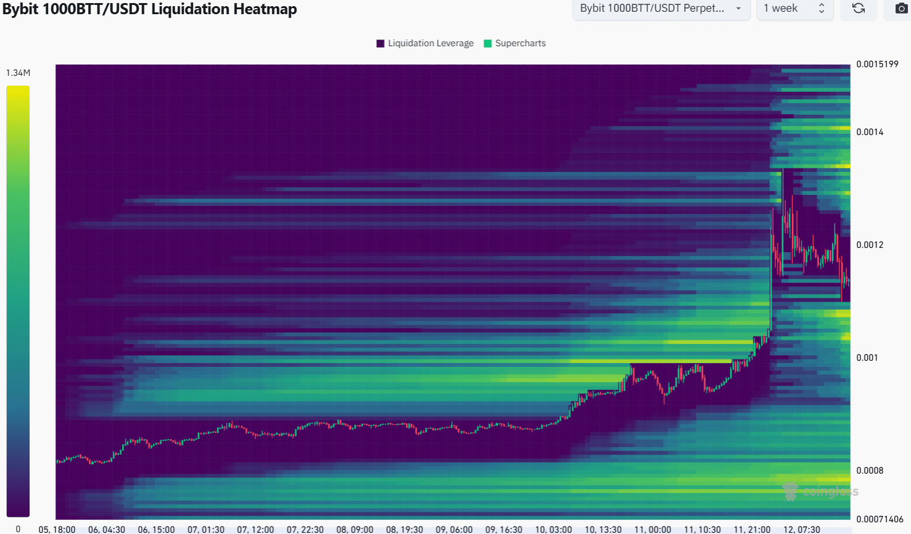Click the 0.0014 price axis label
The image size is (911, 534).
point(870,132)
